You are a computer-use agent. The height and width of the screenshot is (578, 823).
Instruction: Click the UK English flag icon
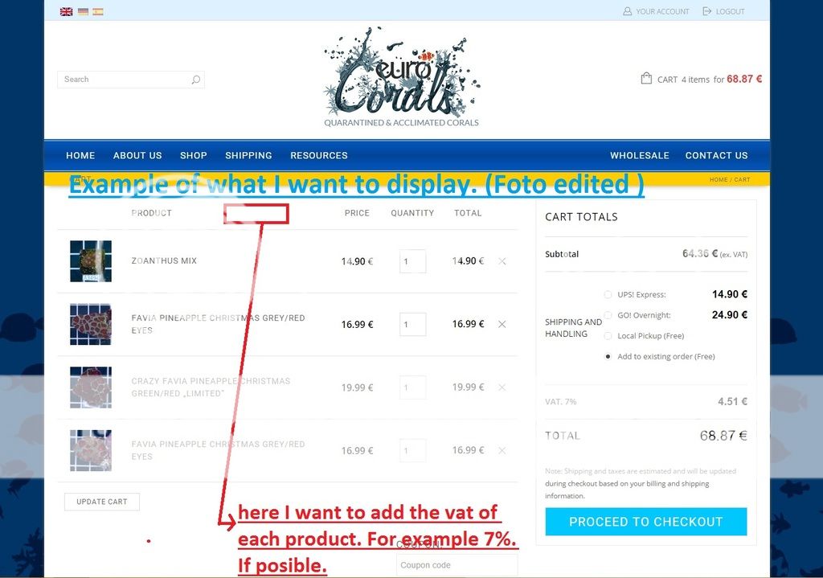[66, 12]
